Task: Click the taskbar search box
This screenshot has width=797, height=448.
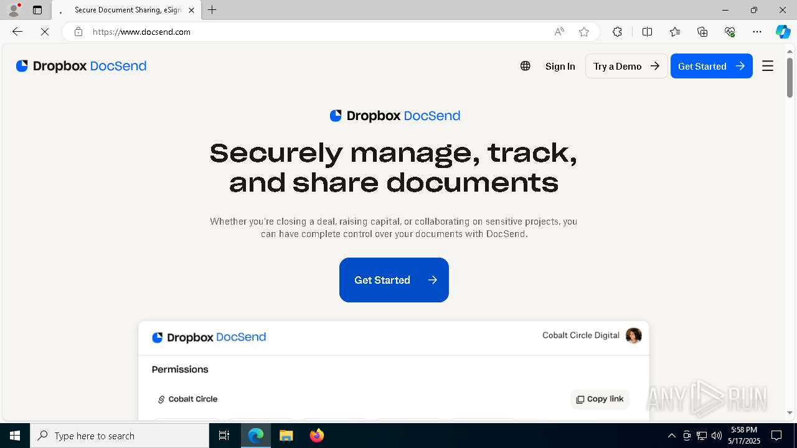Action: click(120, 436)
